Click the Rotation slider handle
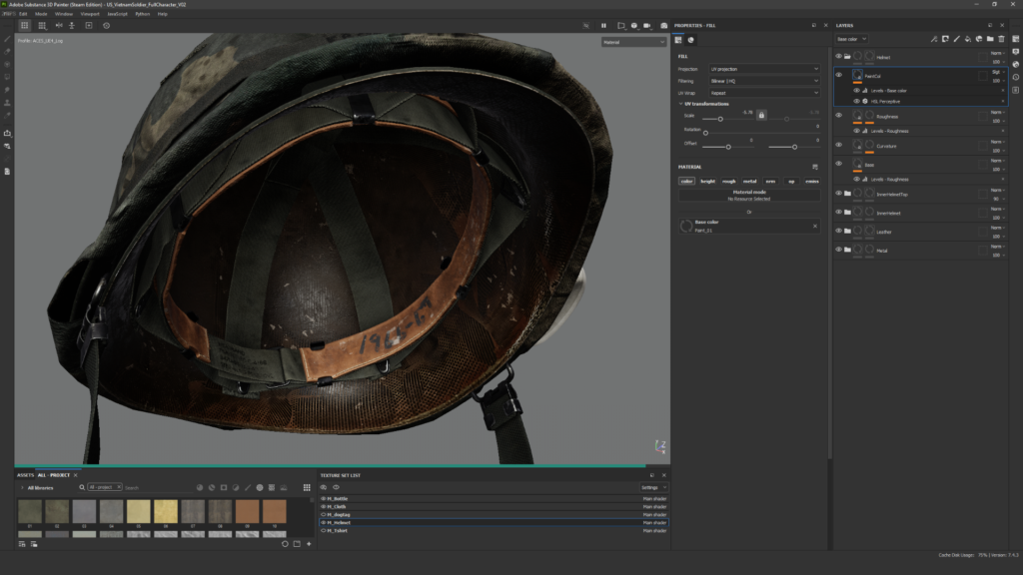This screenshot has width=1023, height=575. (x=705, y=132)
